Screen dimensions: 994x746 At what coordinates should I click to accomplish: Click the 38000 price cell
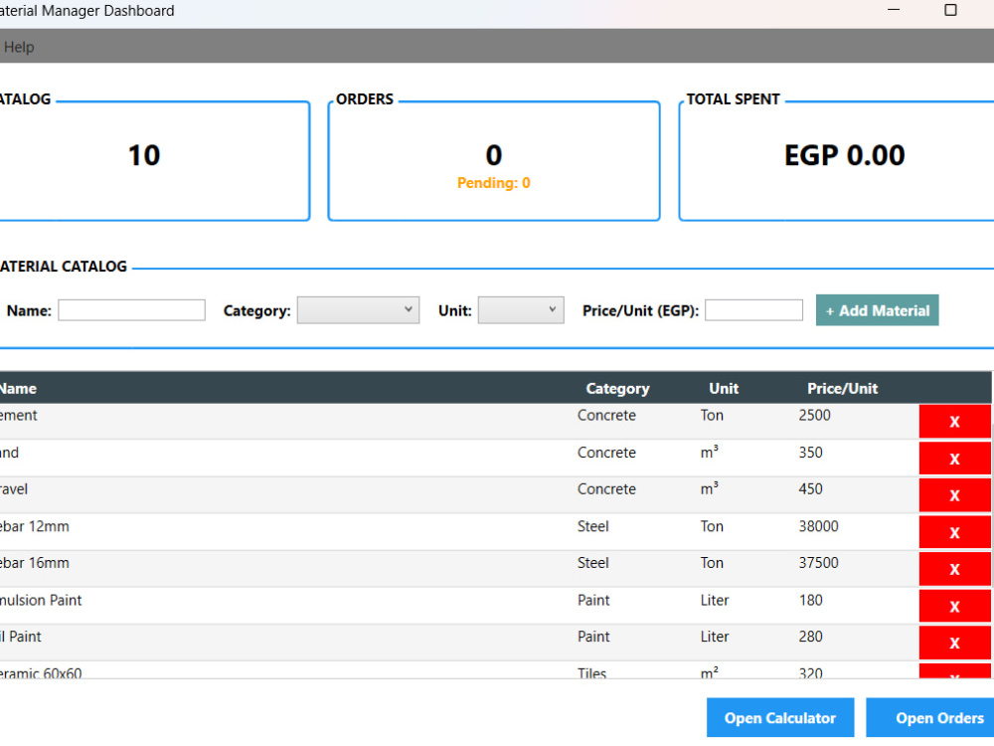click(818, 526)
